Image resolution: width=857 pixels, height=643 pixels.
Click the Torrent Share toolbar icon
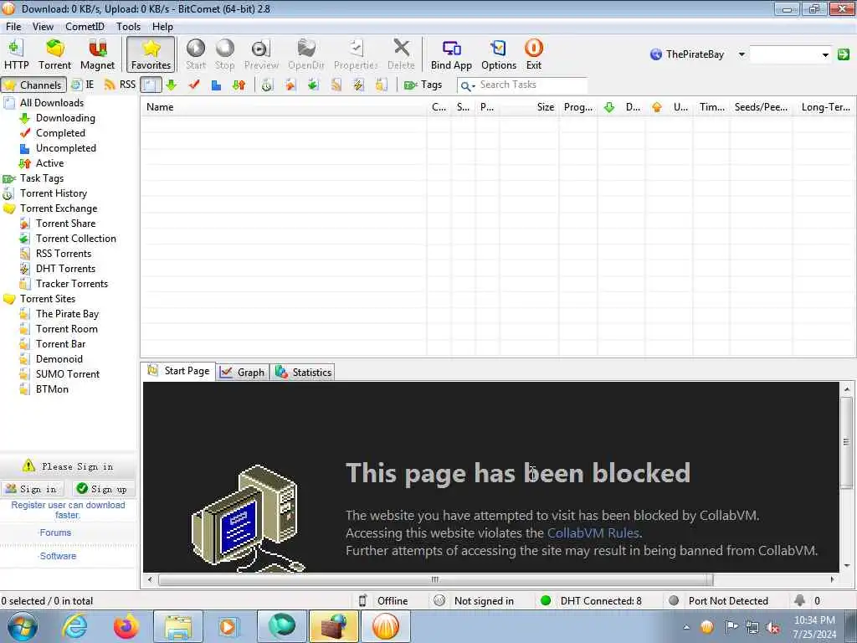tap(290, 85)
